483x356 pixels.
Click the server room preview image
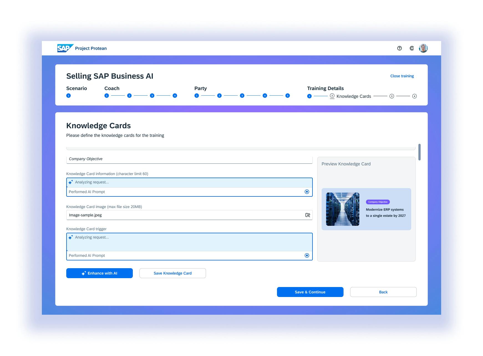pyautogui.click(x=343, y=209)
